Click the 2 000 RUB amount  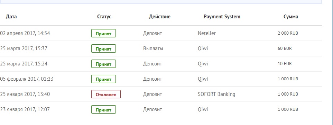point(288,33)
